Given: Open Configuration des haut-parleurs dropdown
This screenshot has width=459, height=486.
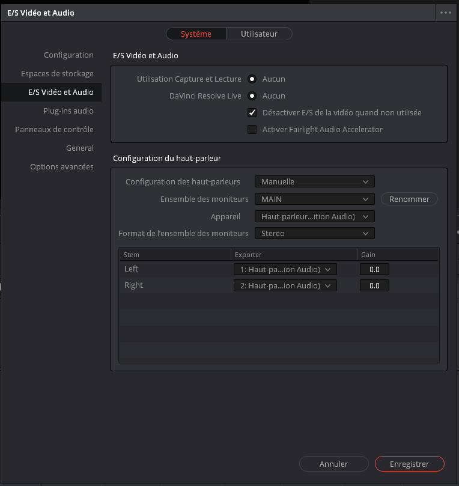Looking at the screenshot, I should (x=315, y=181).
